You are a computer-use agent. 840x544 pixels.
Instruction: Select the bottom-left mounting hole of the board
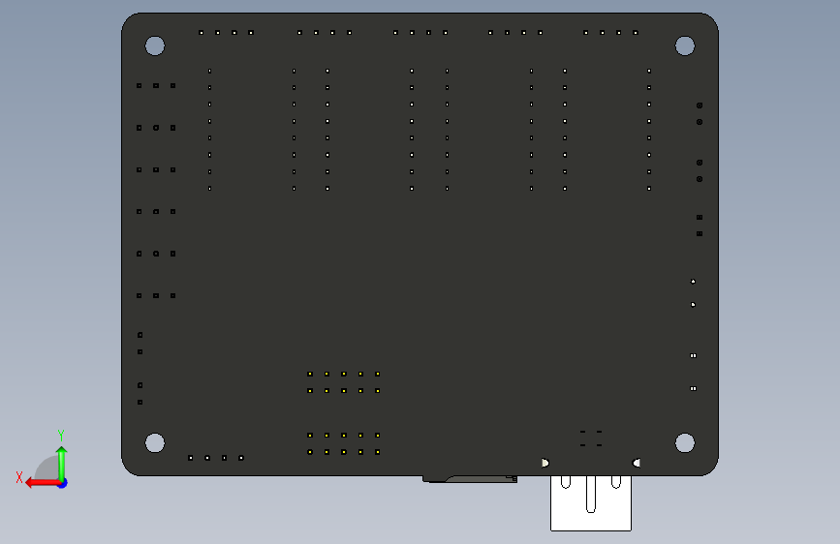[x=155, y=442]
